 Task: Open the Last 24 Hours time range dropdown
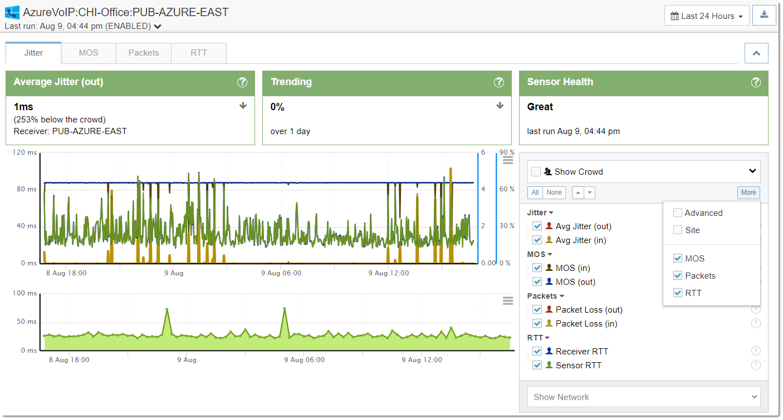(x=707, y=16)
